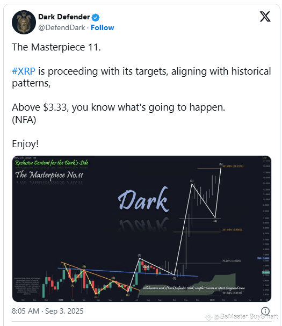Click the green Exclusive Content banner text

point(52,163)
